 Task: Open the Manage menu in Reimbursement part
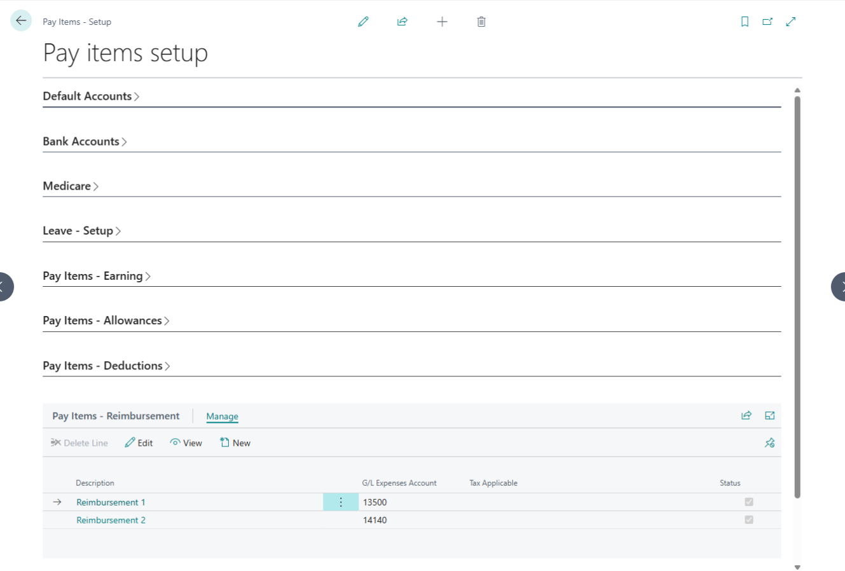tap(222, 416)
